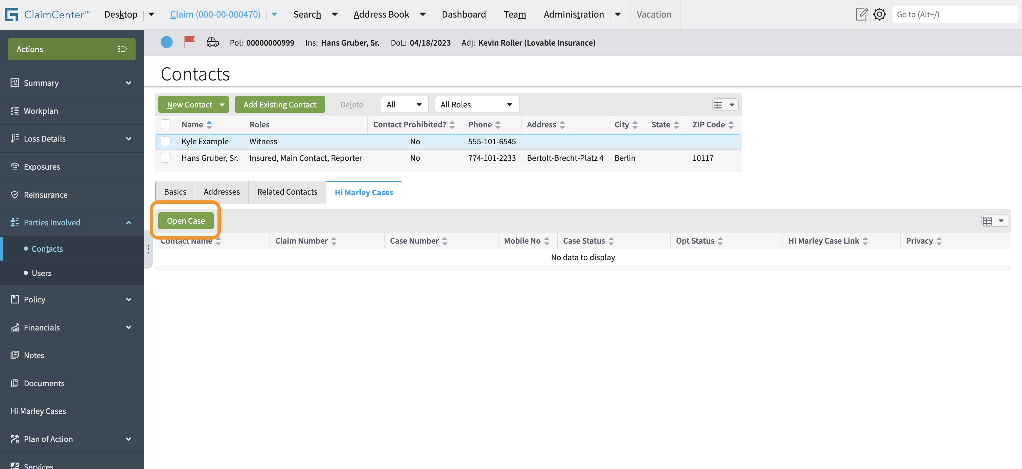Viewport: 1022px width, 469px height.
Task: Open contacts table layout options icon
Action: click(724, 105)
